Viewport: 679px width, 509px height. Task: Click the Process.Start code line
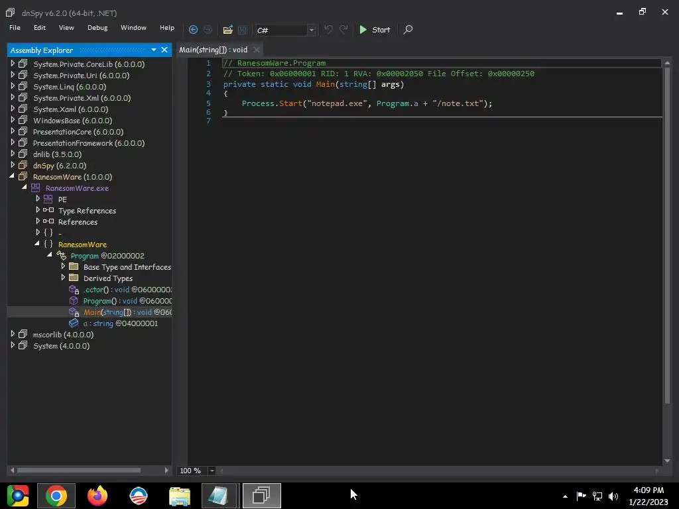pyautogui.click(x=367, y=103)
